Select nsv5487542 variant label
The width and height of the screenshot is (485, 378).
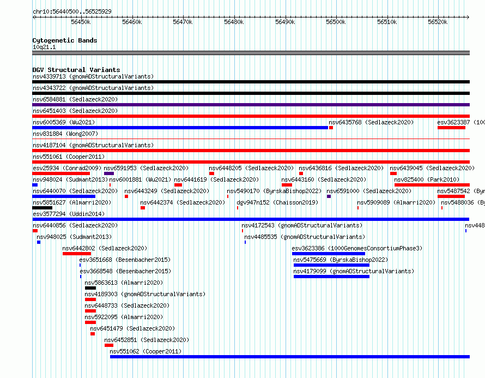[461, 191]
